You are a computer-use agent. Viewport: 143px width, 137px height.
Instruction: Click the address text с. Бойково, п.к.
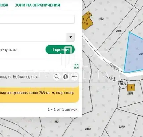(x=23, y=77)
